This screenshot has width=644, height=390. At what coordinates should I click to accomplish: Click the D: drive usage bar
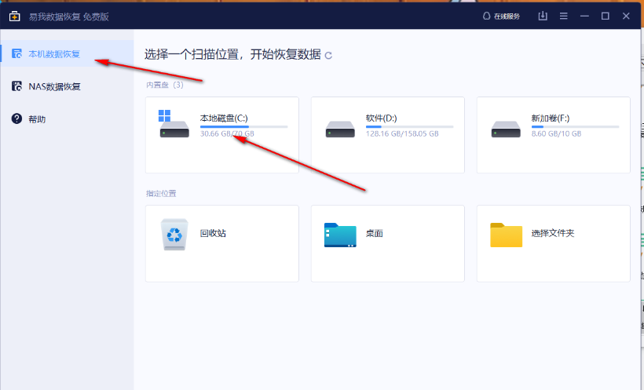coord(409,127)
